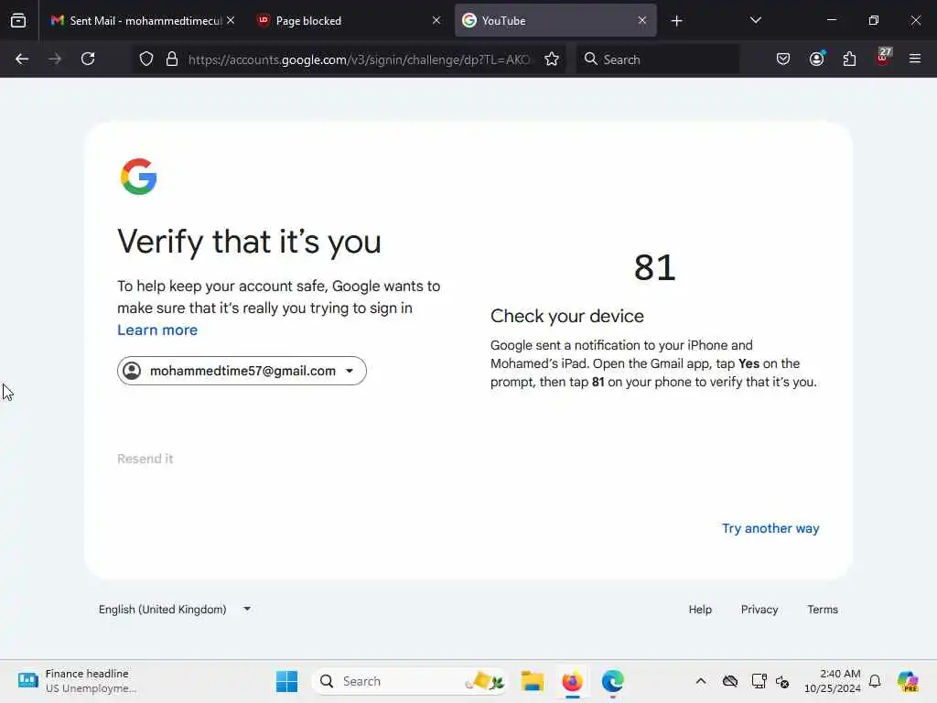The image size is (937, 703).
Task: Click Resend it link
Action: pos(145,459)
